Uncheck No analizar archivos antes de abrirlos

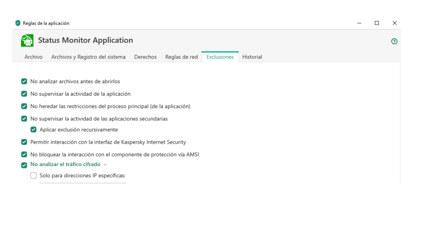pyautogui.click(x=24, y=81)
